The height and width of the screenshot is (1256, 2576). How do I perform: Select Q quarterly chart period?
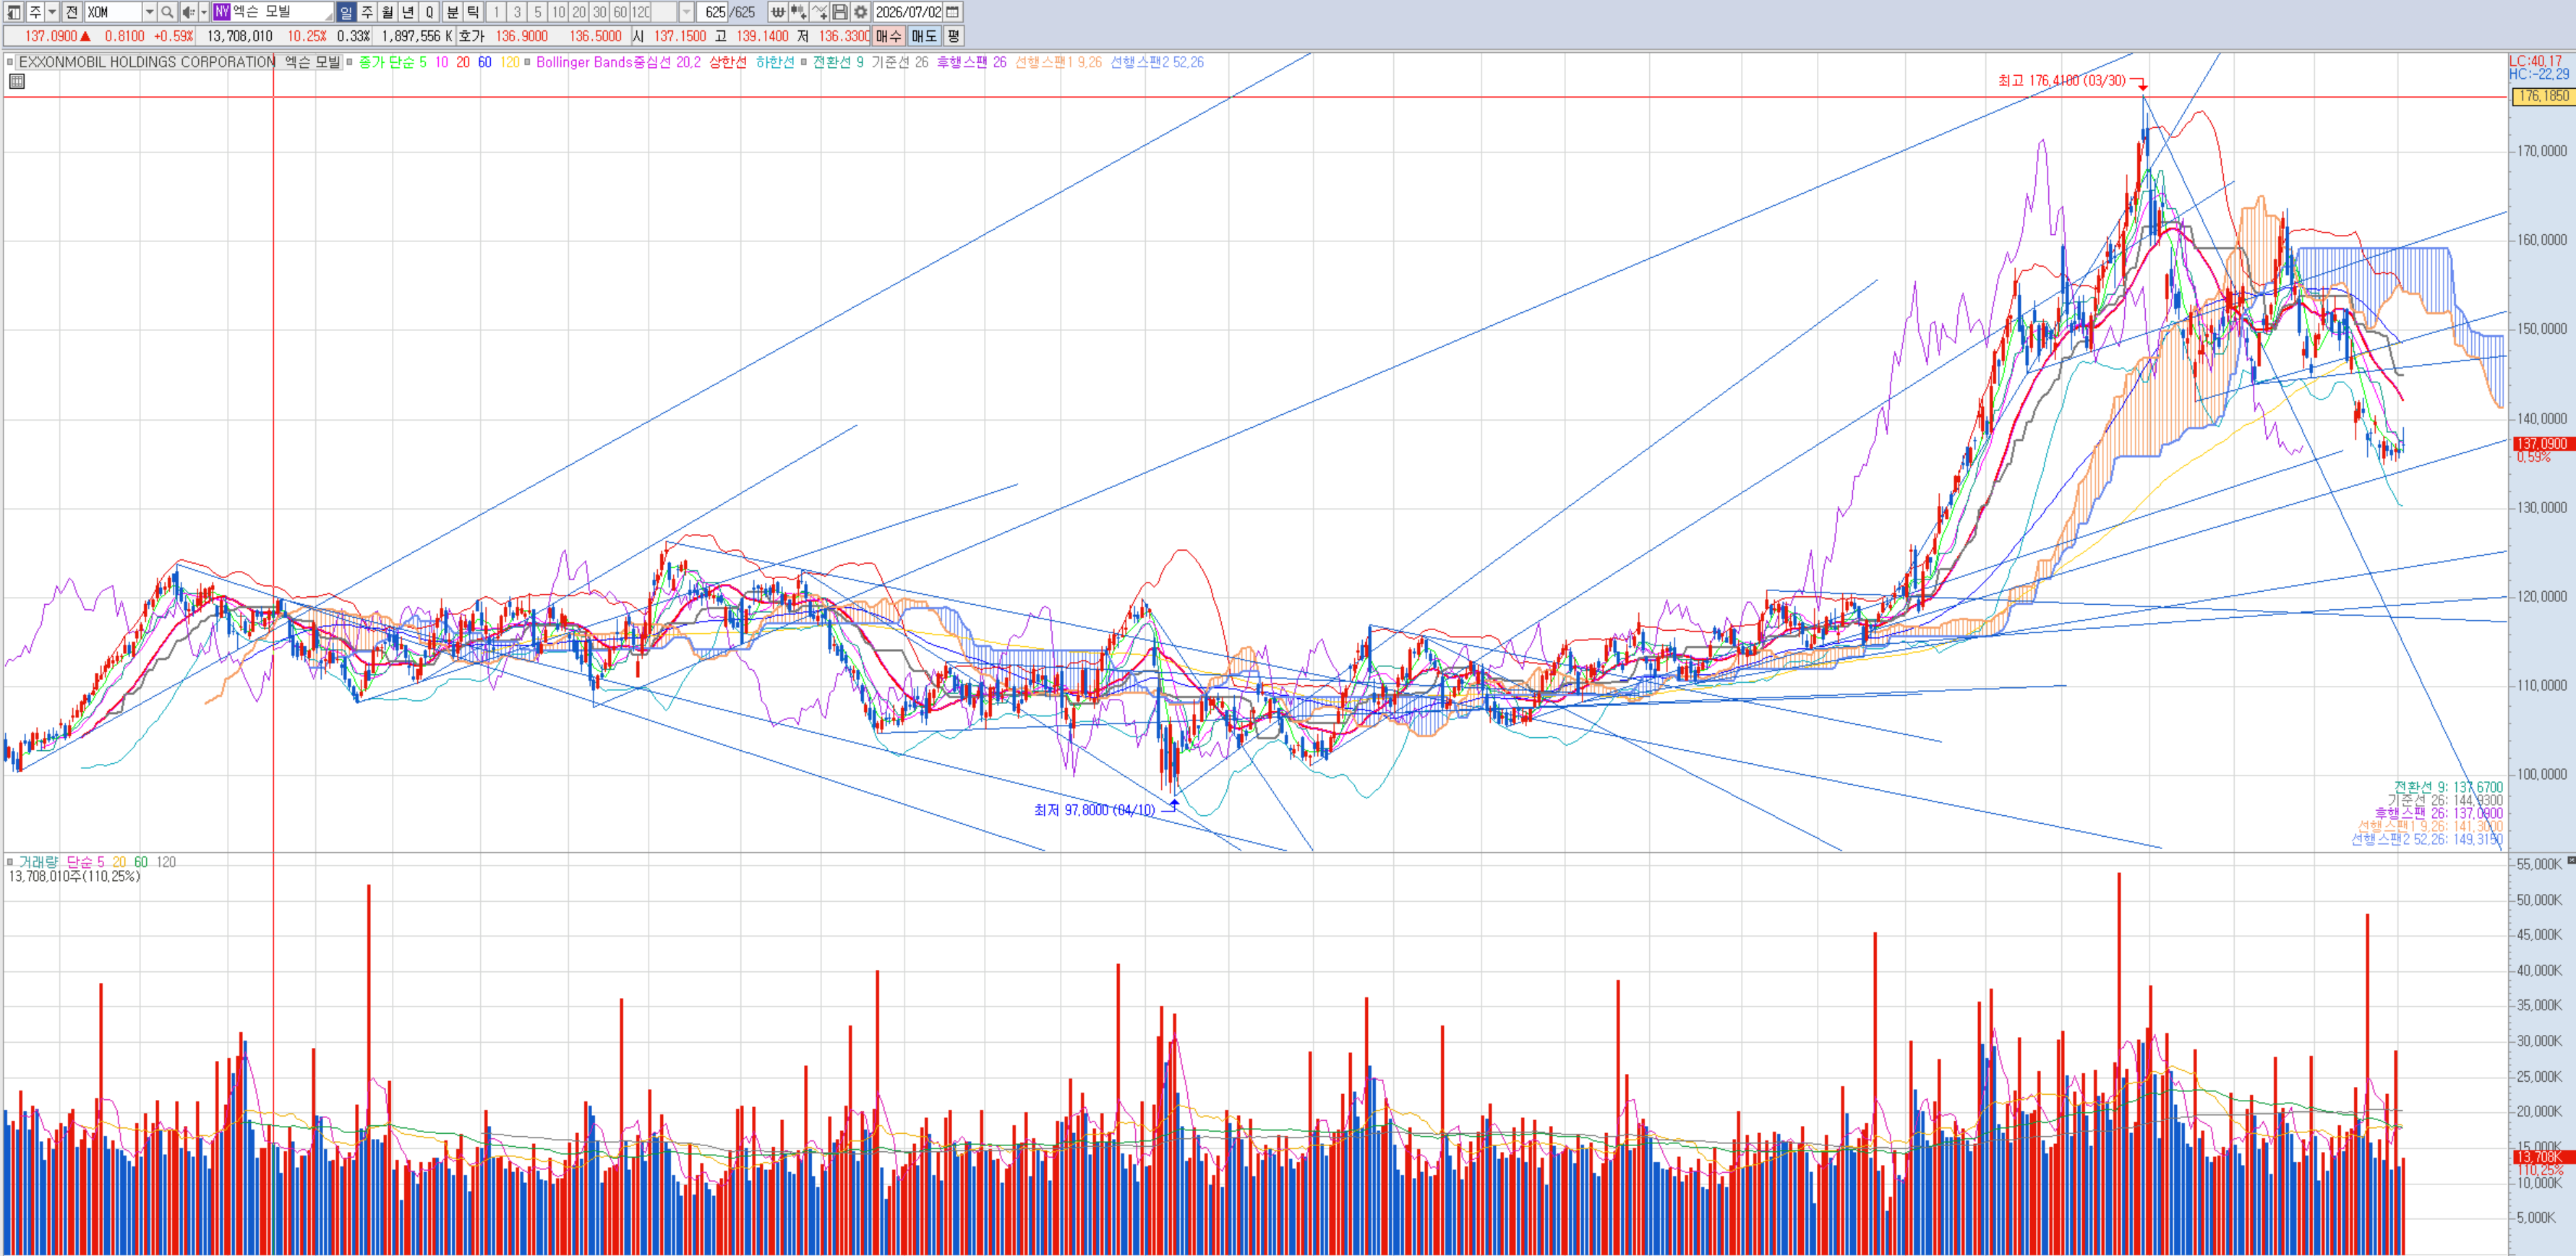[430, 12]
